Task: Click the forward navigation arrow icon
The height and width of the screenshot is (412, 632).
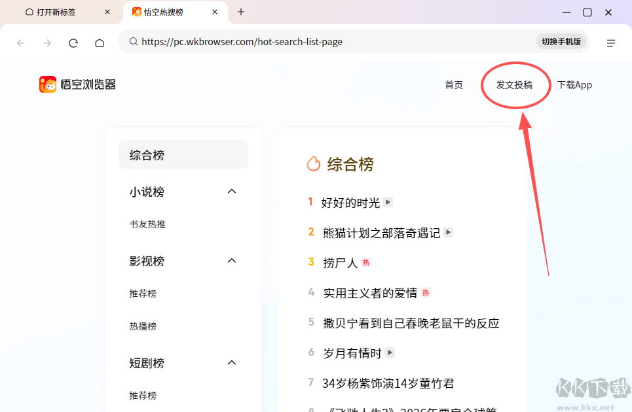Action: click(47, 43)
